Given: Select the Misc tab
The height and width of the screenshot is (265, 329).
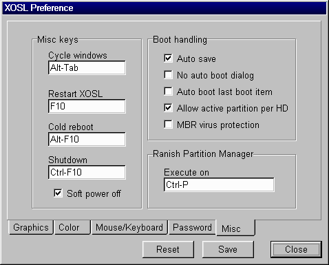Looking at the screenshot, I should pyautogui.click(x=235, y=228).
